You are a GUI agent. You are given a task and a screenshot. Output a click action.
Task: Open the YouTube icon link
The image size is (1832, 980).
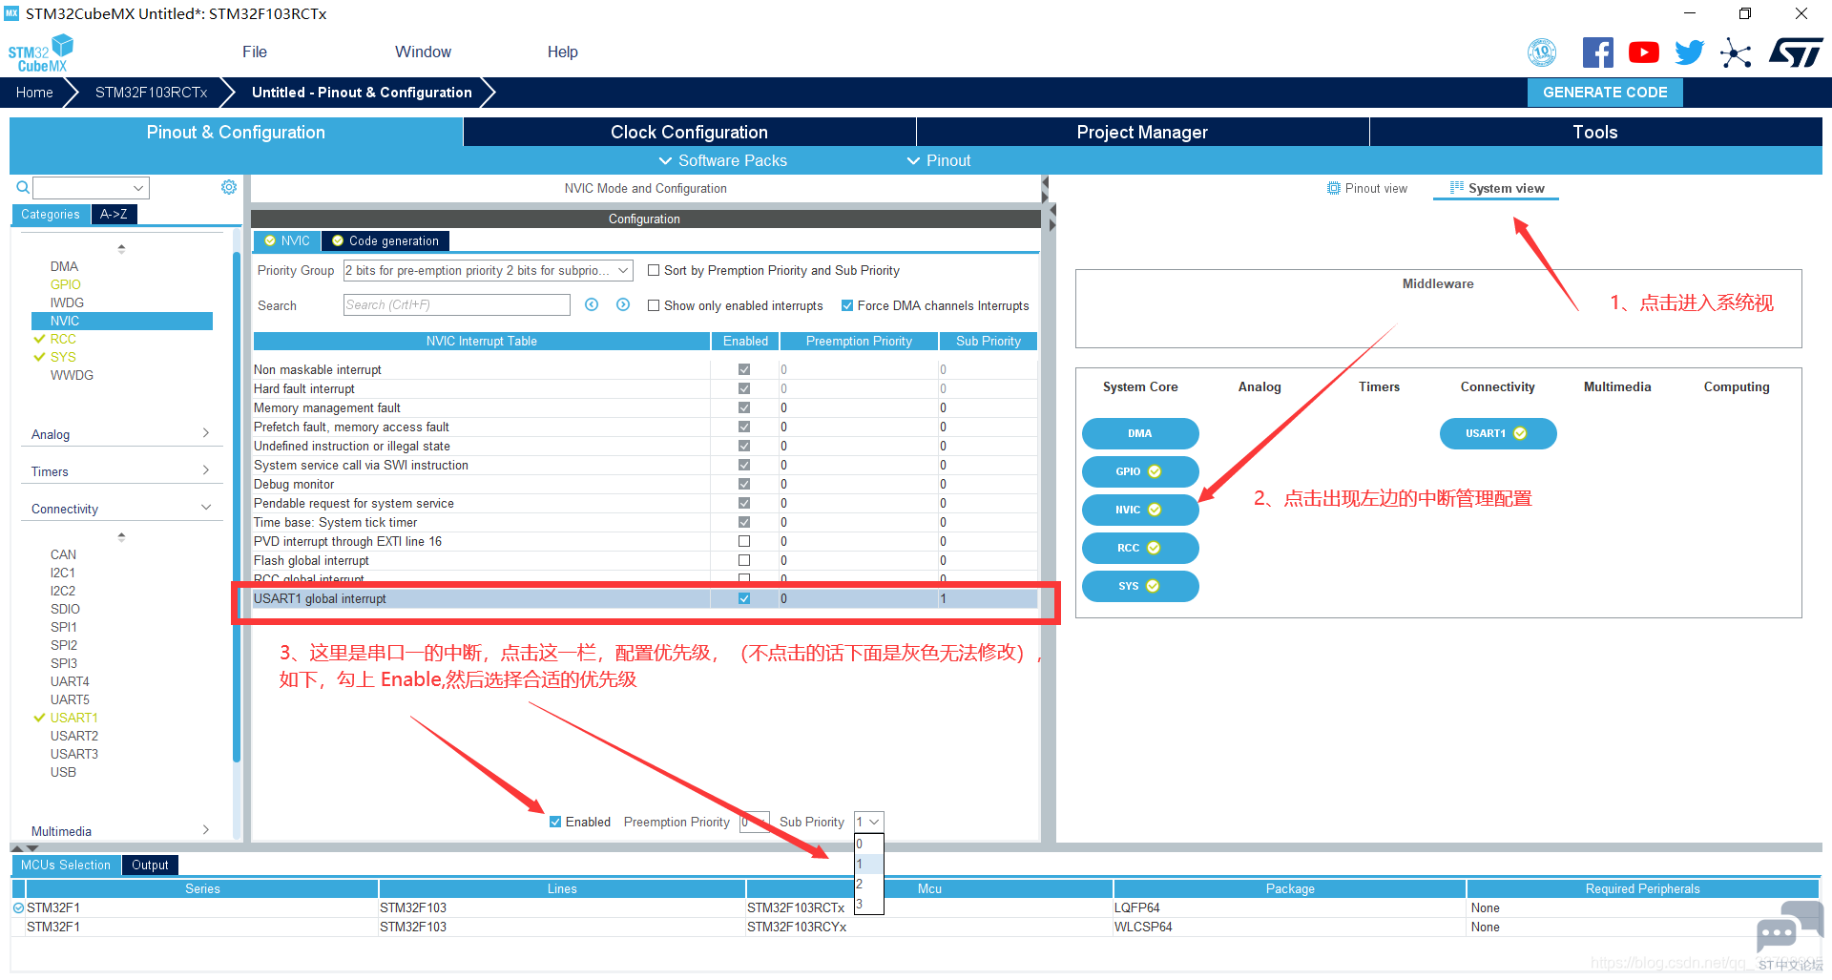(x=1644, y=52)
